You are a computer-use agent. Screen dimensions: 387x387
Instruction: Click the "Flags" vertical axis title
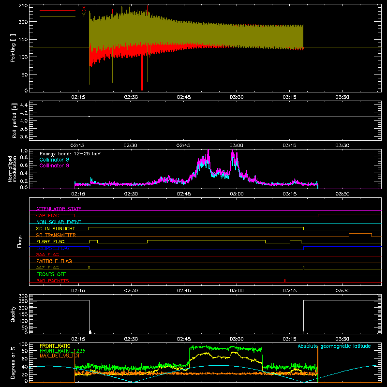click(20, 241)
